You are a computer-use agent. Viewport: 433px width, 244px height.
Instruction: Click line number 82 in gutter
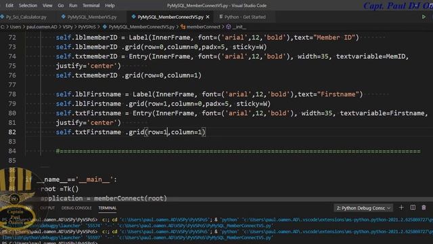click(x=12, y=132)
